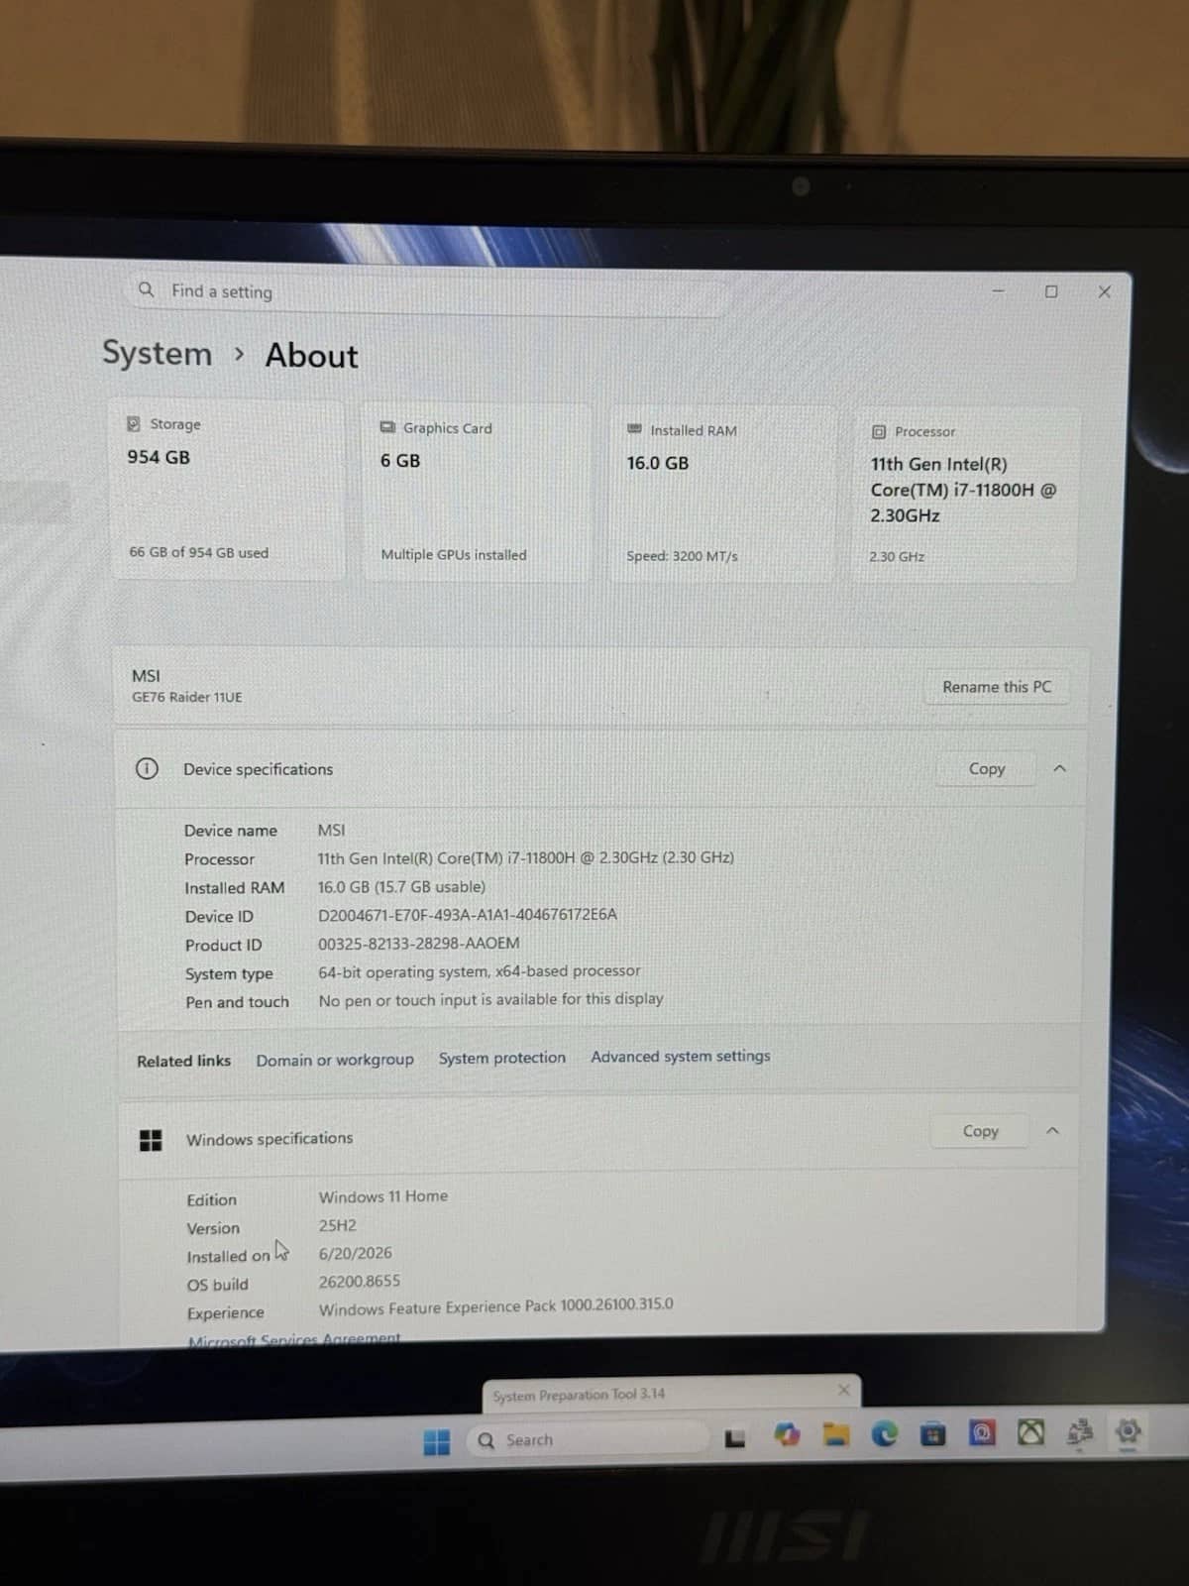This screenshot has width=1189, height=1586.
Task: Click the Windows logo icon beside Windows specifications
Action: click(151, 1140)
